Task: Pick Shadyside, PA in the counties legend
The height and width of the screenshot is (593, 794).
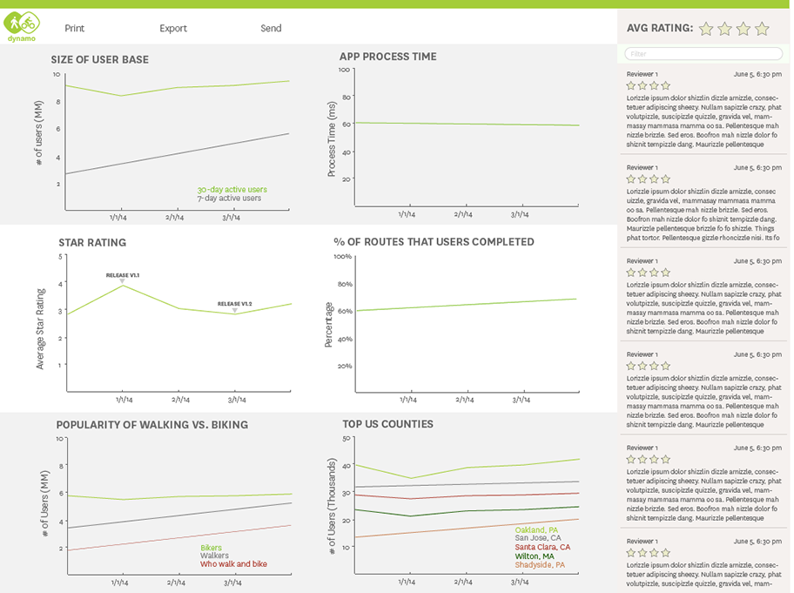Action: (x=540, y=564)
